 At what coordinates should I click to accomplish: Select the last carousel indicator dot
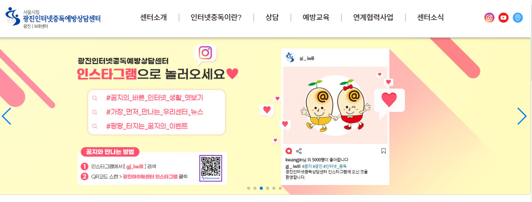pyautogui.click(x=280, y=188)
